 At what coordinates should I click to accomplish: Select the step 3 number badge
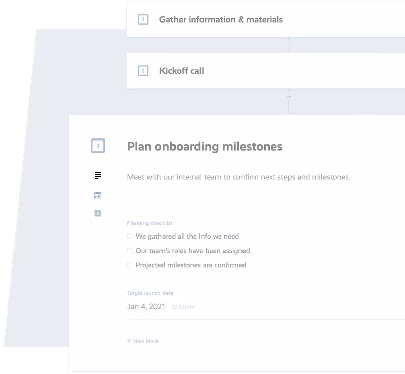97,146
